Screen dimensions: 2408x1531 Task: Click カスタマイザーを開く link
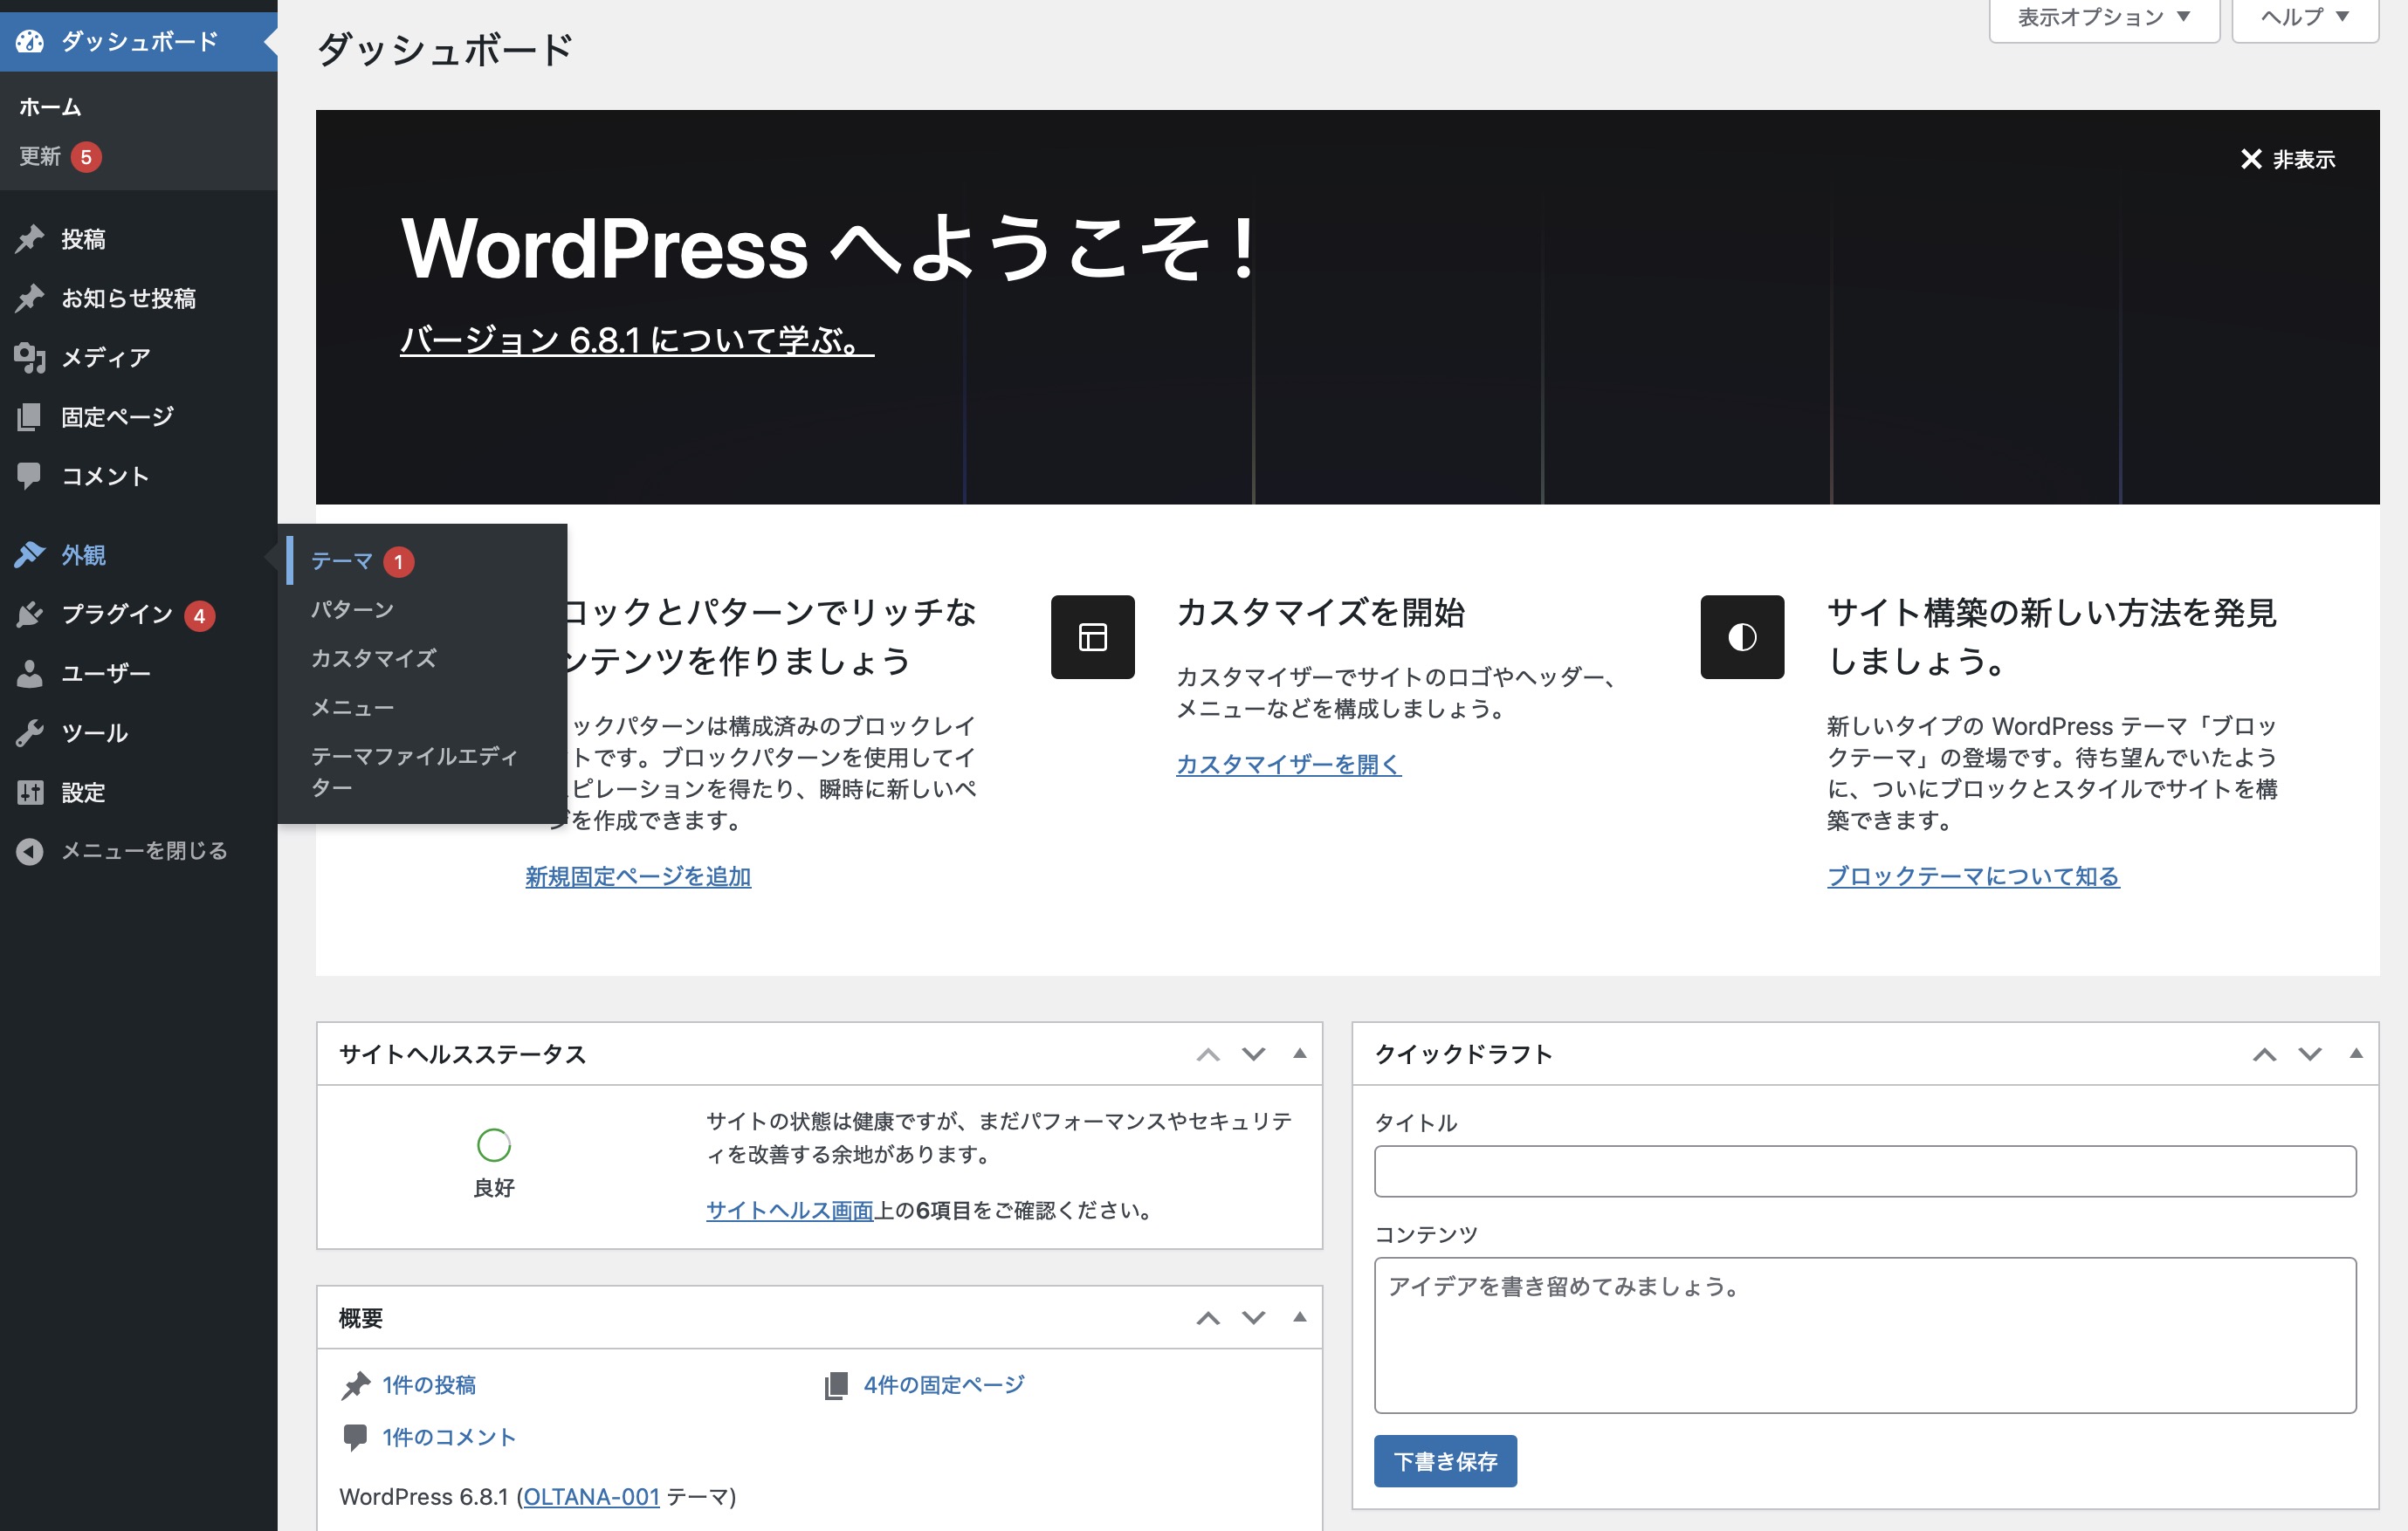(x=1288, y=764)
